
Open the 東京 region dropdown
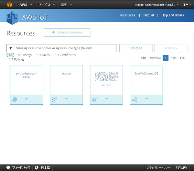[187, 5]
